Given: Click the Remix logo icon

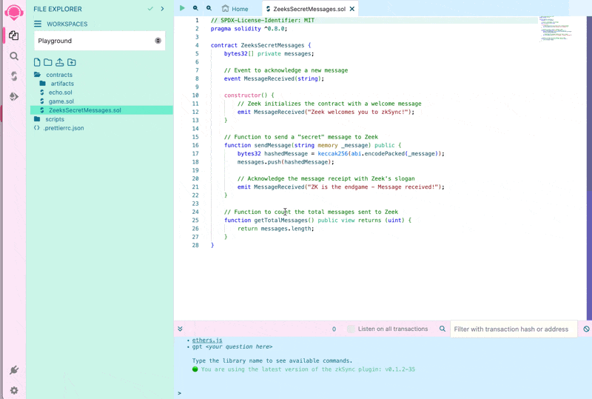Looking at the screenshot, I should click(x=14, y=12).
